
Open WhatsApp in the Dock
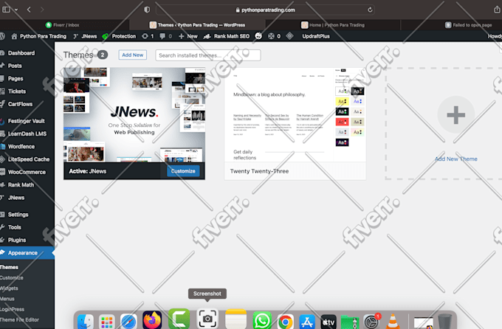[262, 320]
